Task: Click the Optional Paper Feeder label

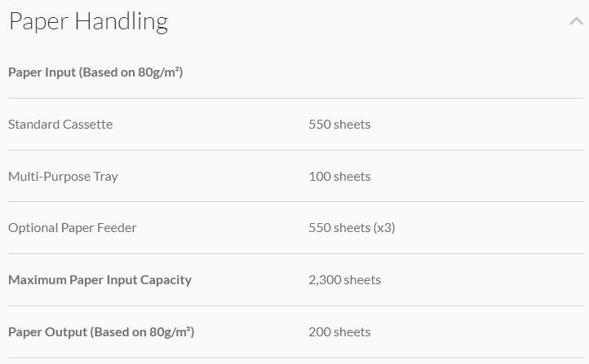Action: [x=73, y=228]
